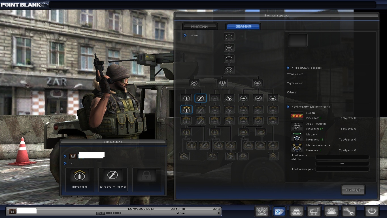Select the plain pistol title icon

point(229,98)
